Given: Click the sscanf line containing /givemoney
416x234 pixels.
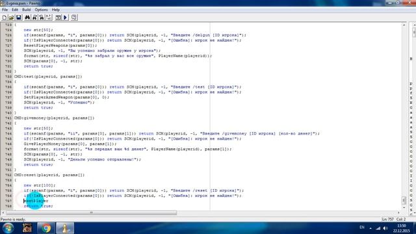Looking at the screenshot, I should pos(172,134).
